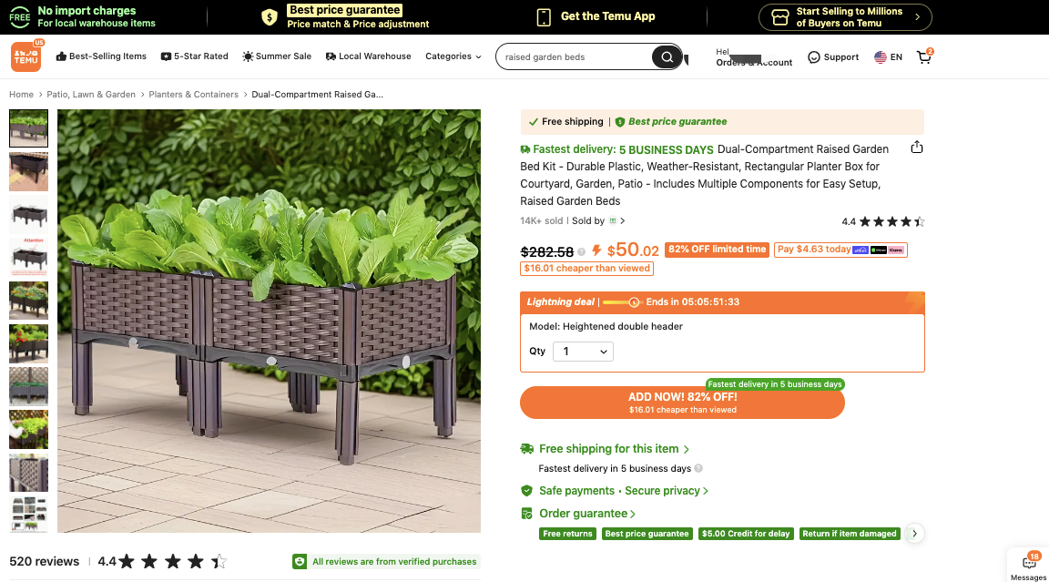Open the EN language selector
The image size is (1049, 582).
point(889,56)
